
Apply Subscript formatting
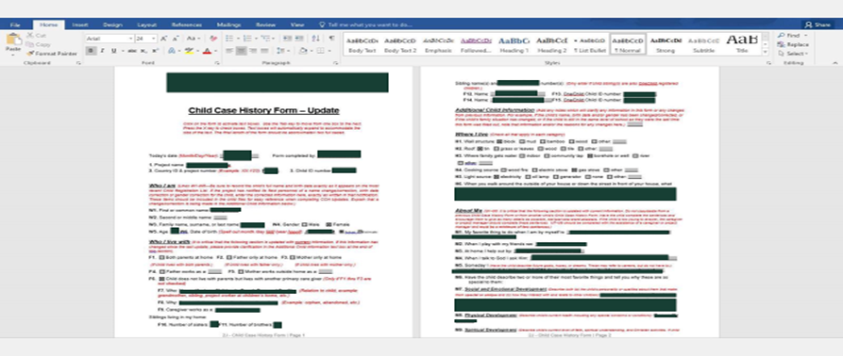[x=143, y=51]
